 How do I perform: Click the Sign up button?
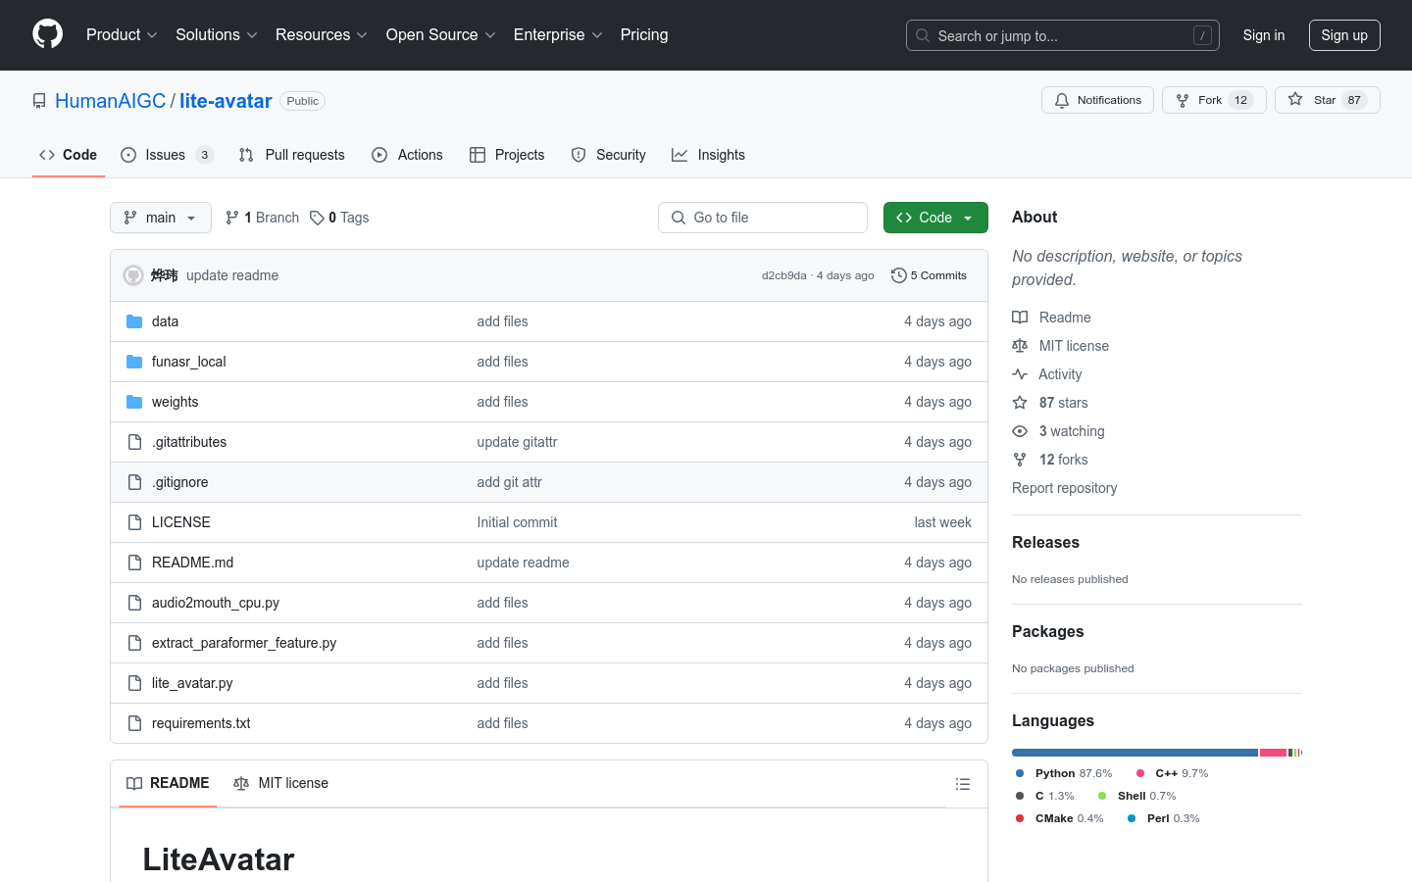(1343, 35)
